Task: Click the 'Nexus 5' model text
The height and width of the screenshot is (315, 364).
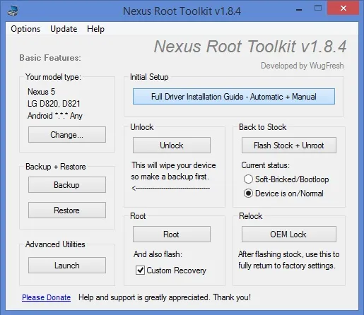Action: [42, 92]
